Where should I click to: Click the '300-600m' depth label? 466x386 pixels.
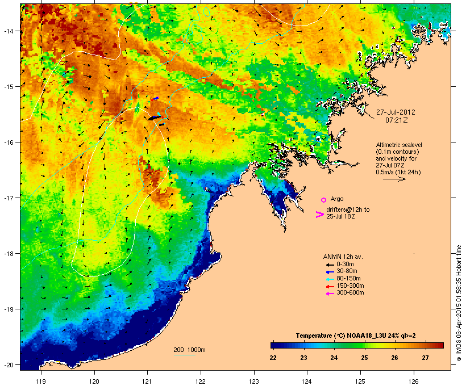click(350, 293)
